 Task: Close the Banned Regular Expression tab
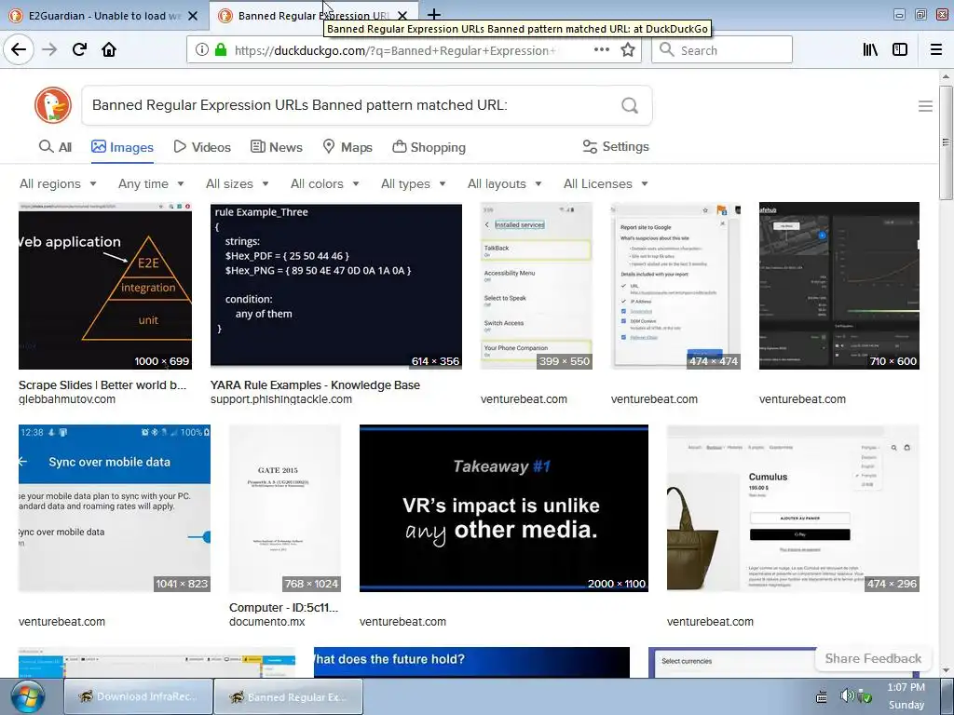tap(402, 16)
